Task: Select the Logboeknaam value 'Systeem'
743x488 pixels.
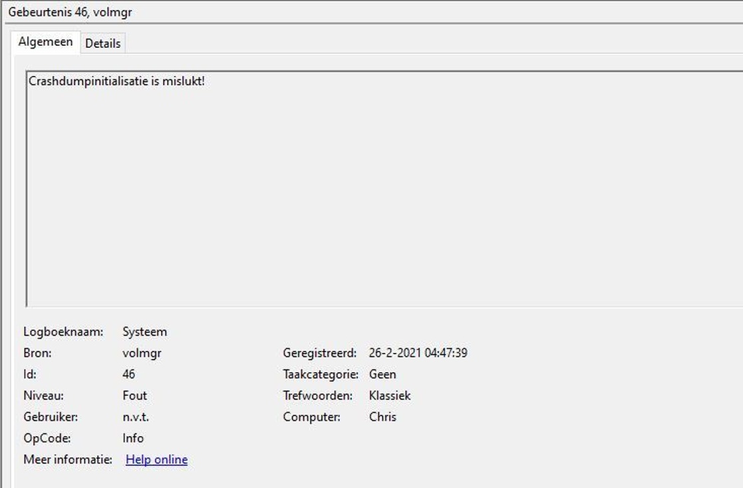Action: pyautogui.click(x=144, y=332)
